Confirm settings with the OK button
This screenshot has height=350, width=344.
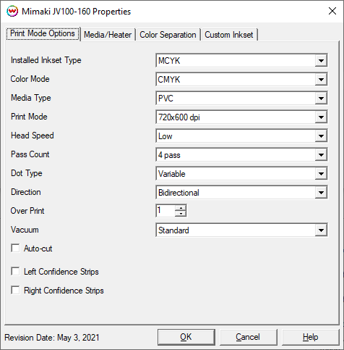click(186, 337)
